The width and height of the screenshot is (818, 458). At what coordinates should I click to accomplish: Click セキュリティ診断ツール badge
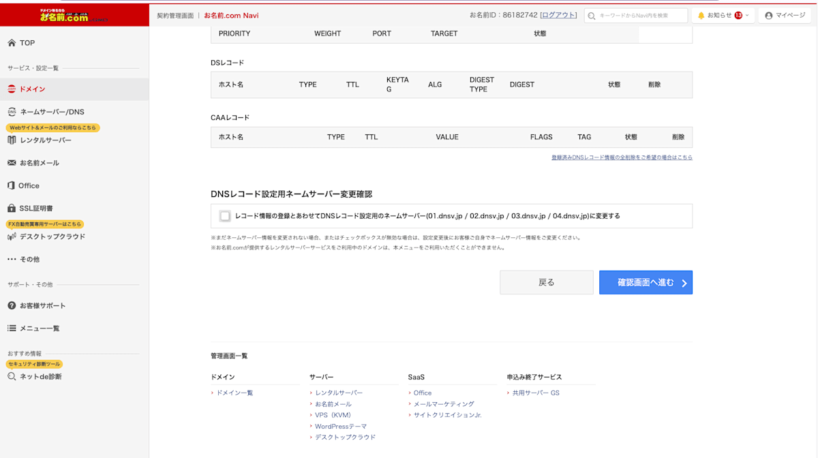(34, 364)
